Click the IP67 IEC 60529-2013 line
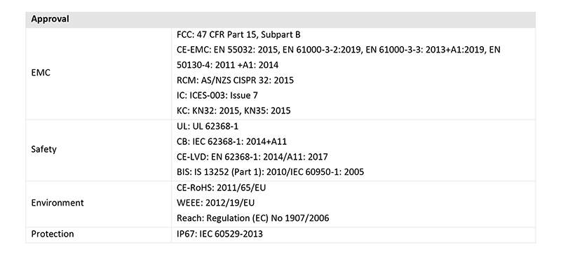Image resolution: width=561 pixels, height=254 pixels. coord(219,234)
